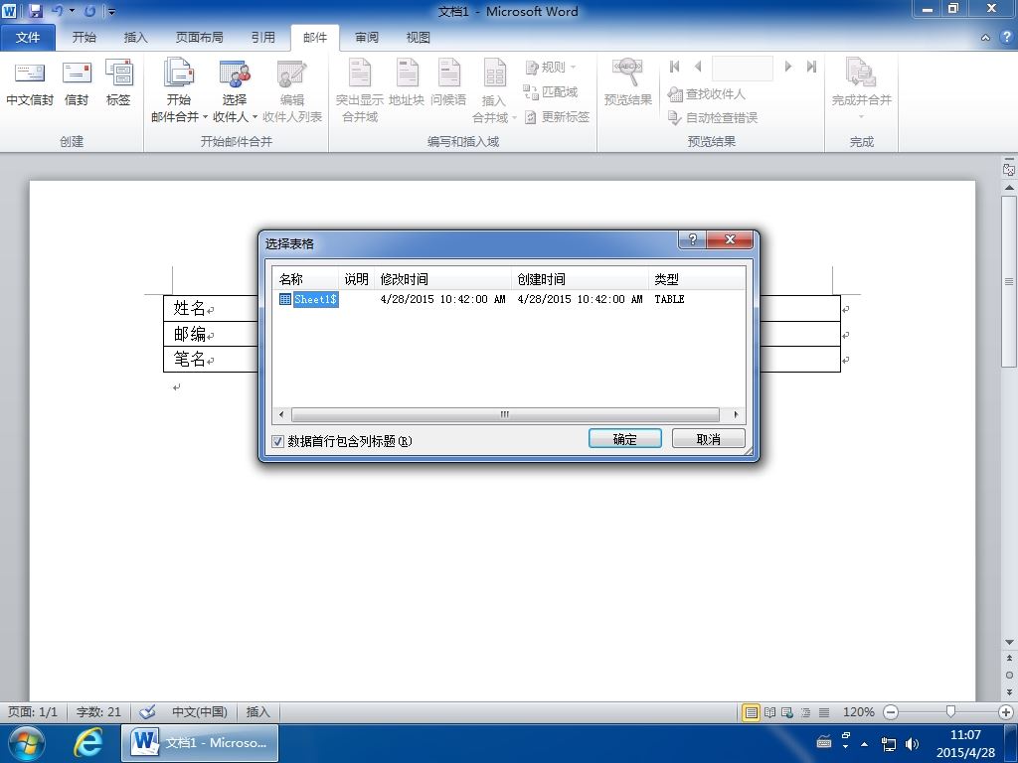This screenshot has height=763, width=1018.
Task: Click Auto Check for Errors (自动检查错误)
Action: [713, 117]
